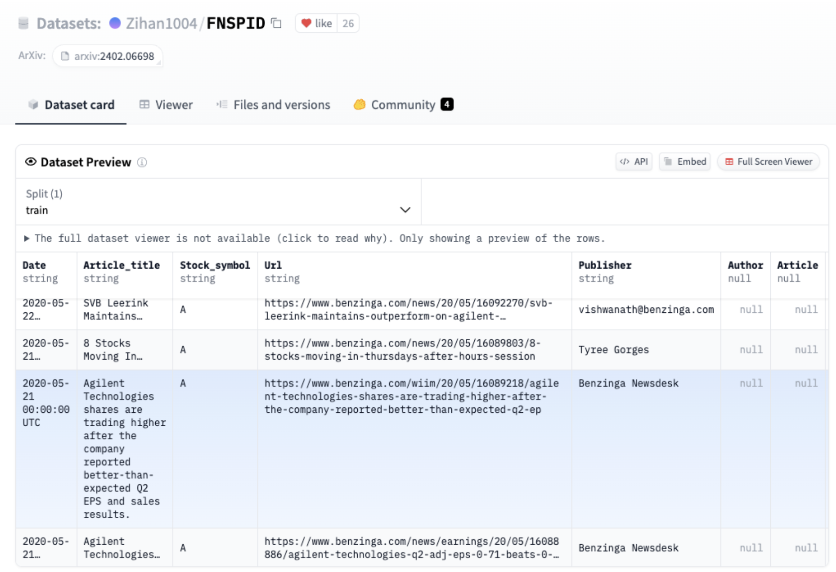
Task: Click the Stock_symbol column header
Action: coord(214,266)
